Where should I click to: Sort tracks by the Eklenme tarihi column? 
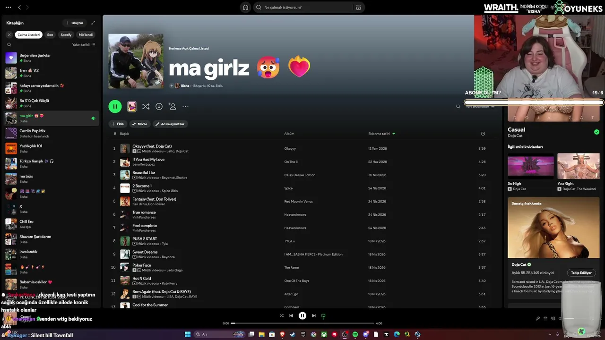click(x=381, y=134)
